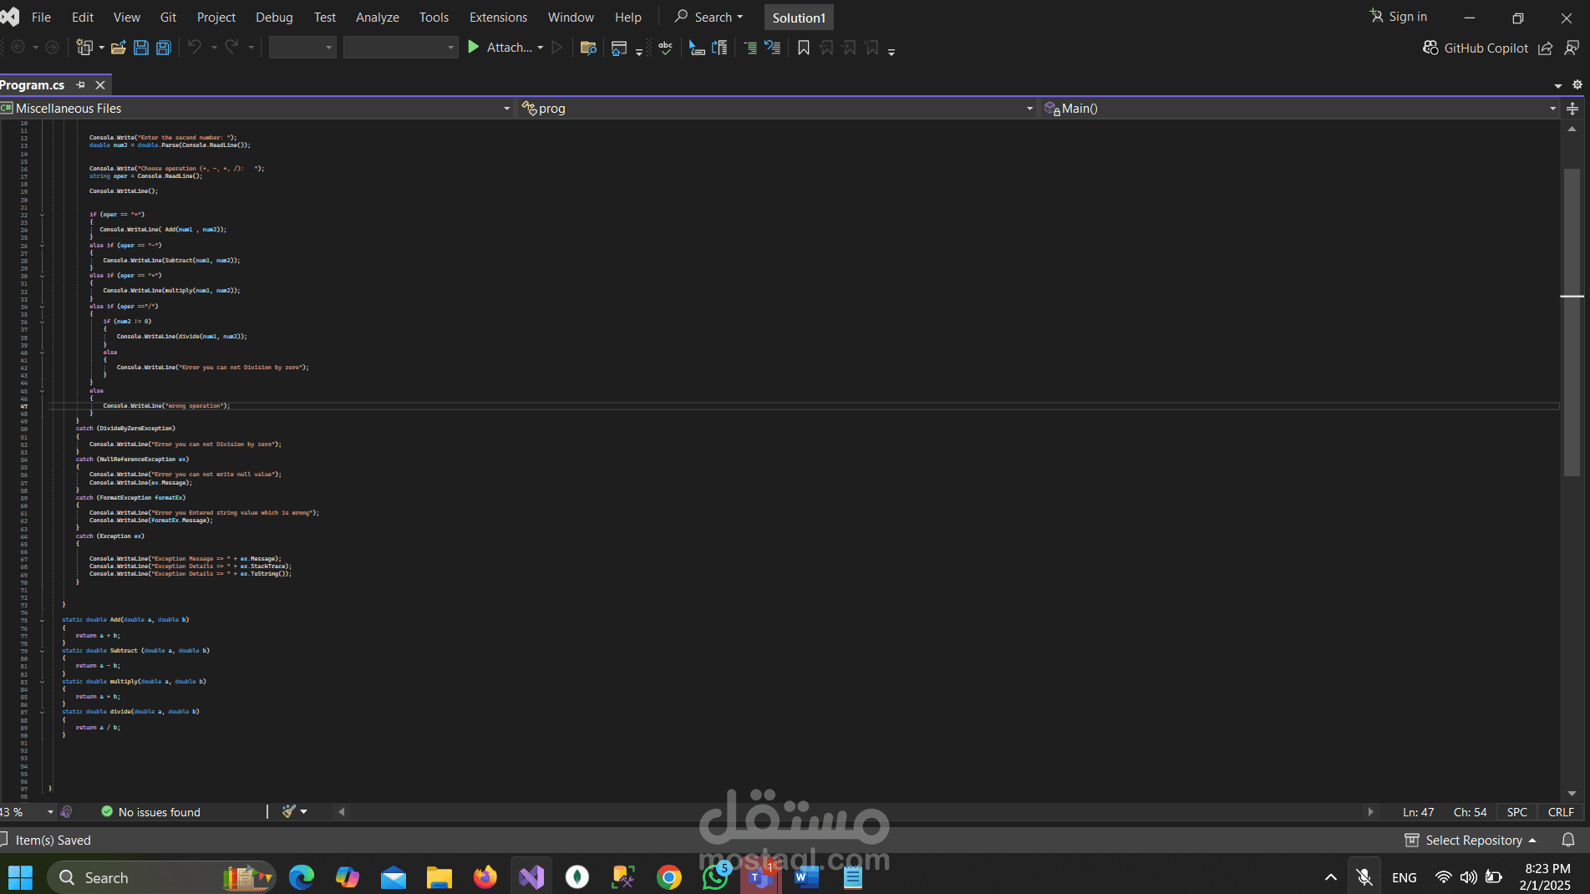Image resolution: width=1590 pixels, height=894 pixels.
Task: Open the Analyze menu
Action: [377, 17]
